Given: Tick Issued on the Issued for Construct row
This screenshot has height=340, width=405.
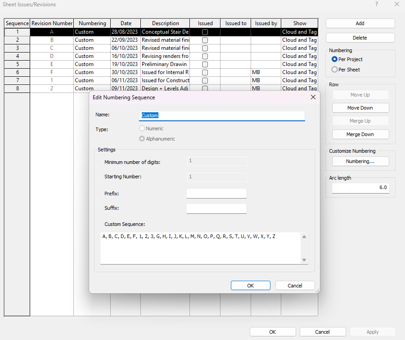Looking at the screenshot, I should (x=205, y=80).
